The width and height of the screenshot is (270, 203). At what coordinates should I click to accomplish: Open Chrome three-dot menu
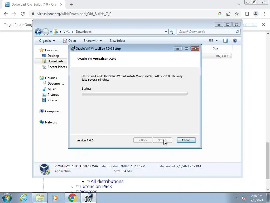pos(264,14)
